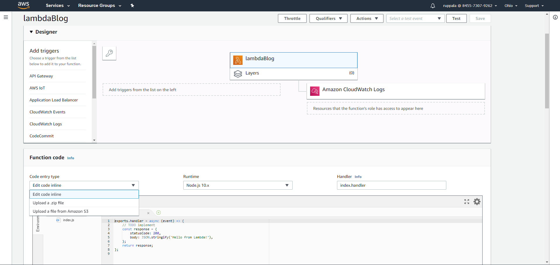Open the hamburger side navigation menu
The image size is (560, 265).
pos(6,17)
